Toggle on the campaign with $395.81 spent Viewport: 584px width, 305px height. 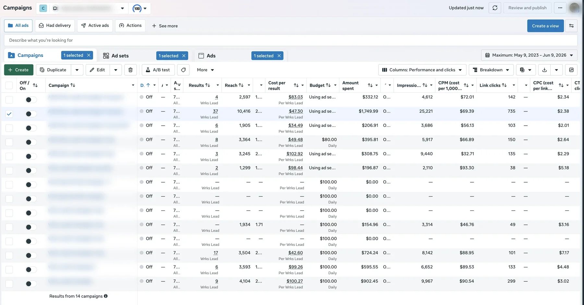tap(31, 142)
